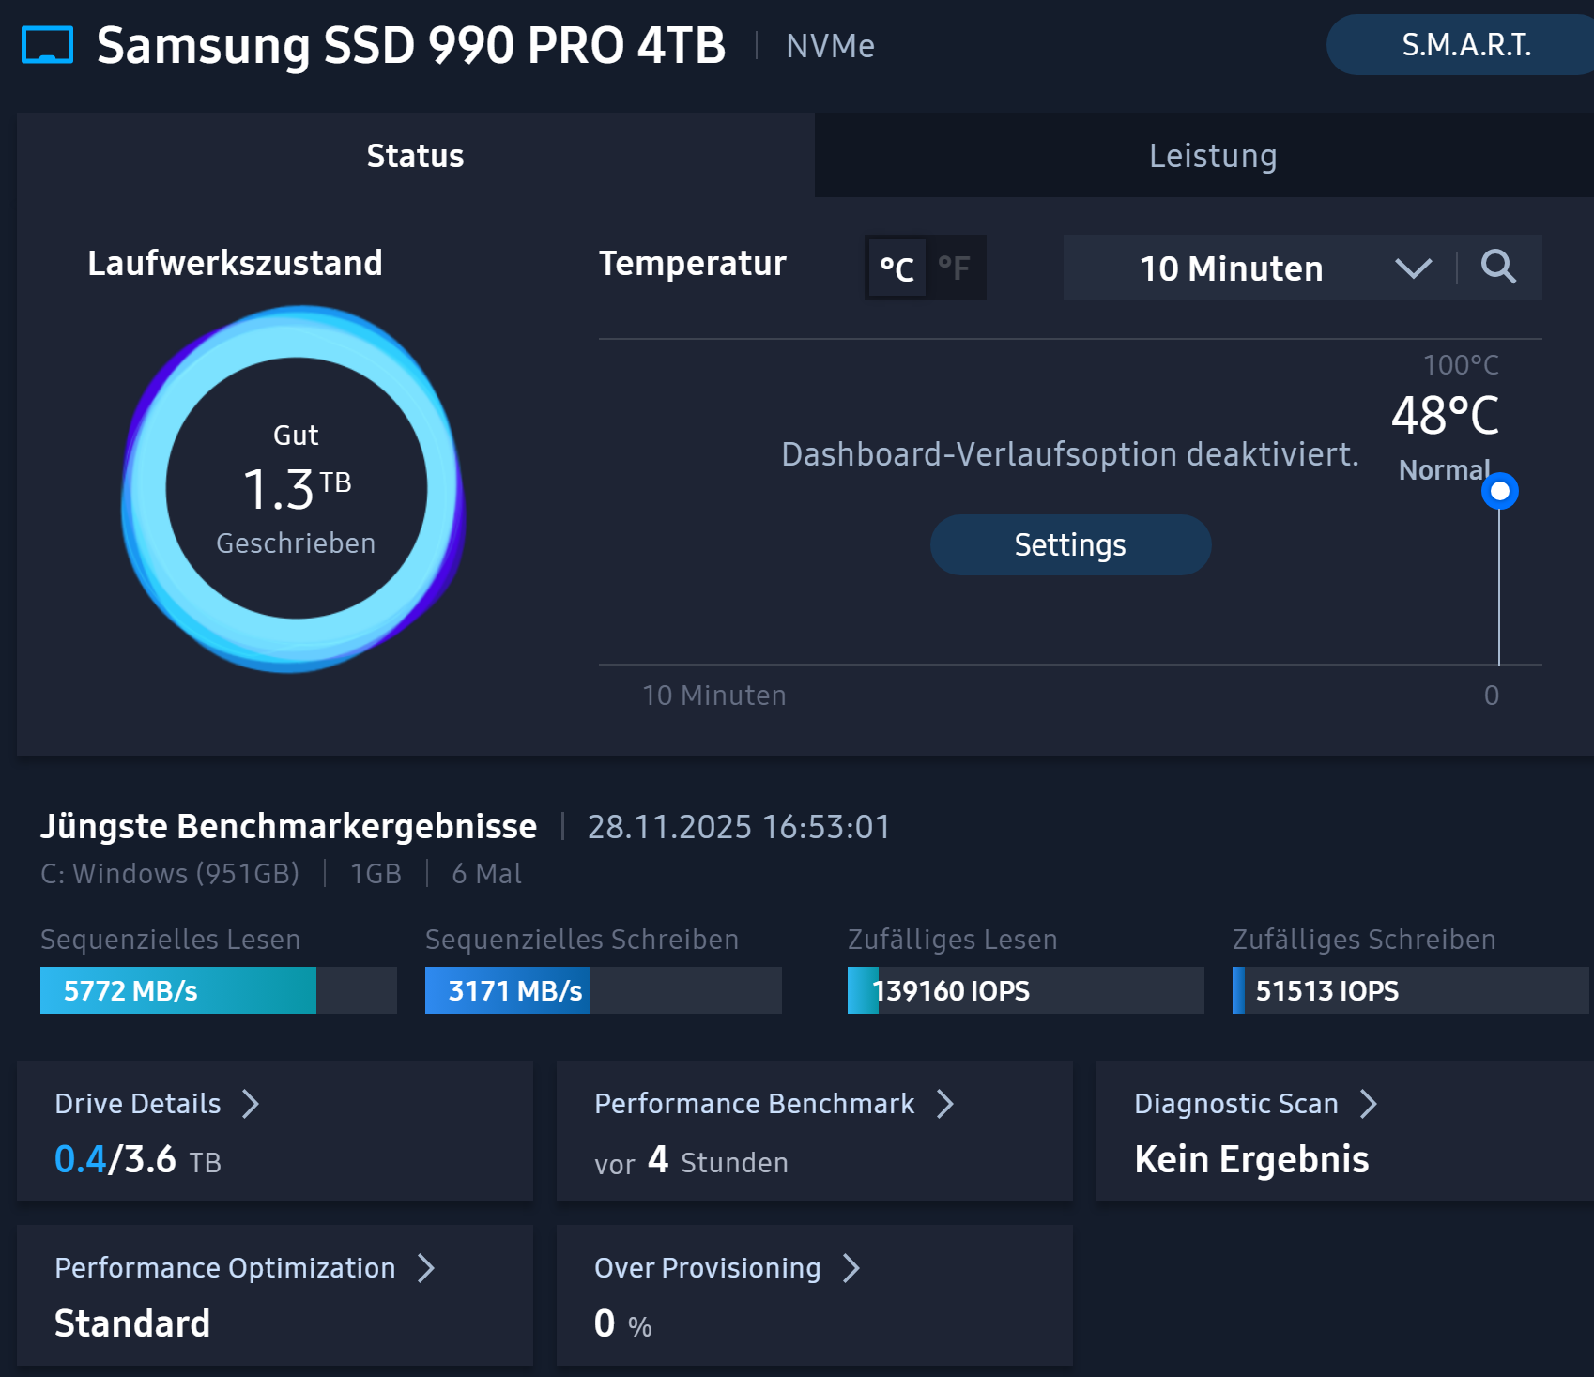Switch to the Status tab
This screenshot has width=1594, height=1377.
click(415, 155)
